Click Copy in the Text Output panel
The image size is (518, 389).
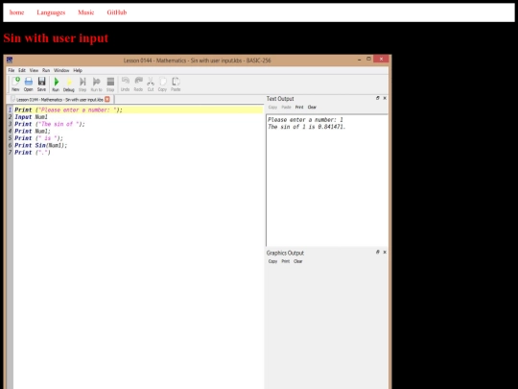click(x=272, y=108)
